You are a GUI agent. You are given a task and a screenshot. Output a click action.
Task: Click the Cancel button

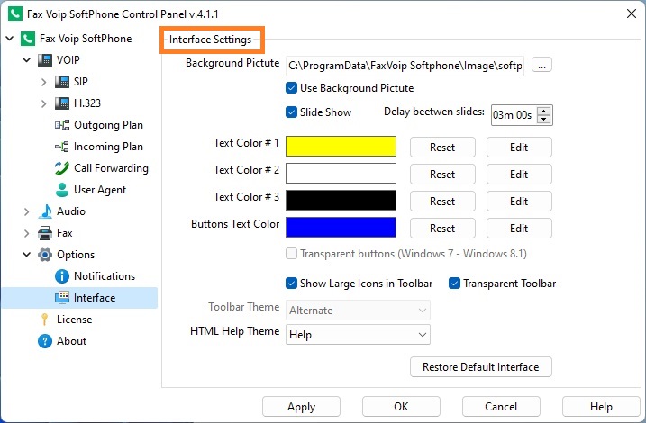pos(501,407)
